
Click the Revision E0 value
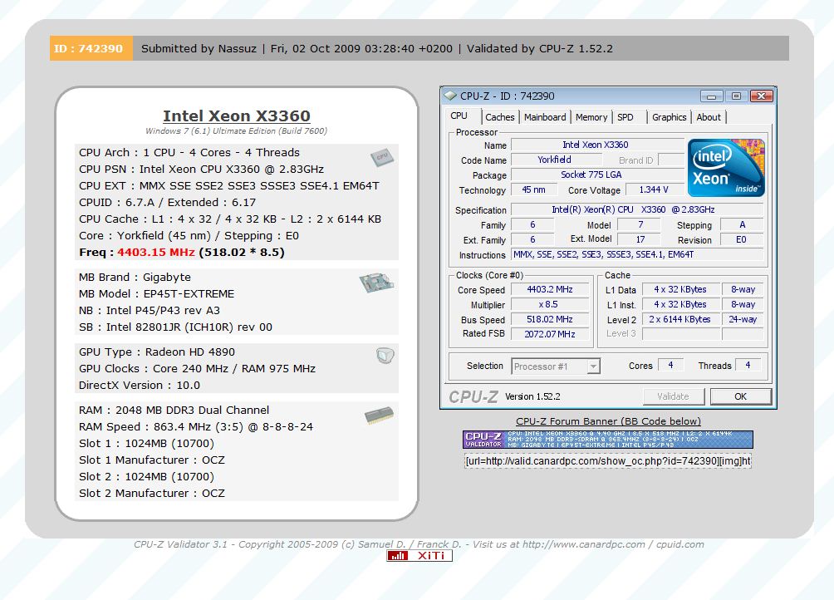coord(742,240)
